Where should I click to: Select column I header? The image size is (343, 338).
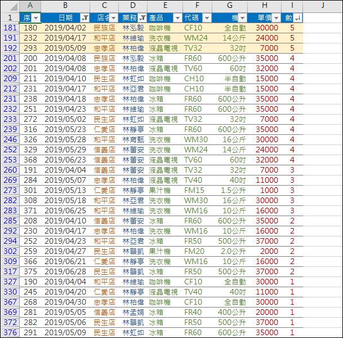tap(292, 6)
